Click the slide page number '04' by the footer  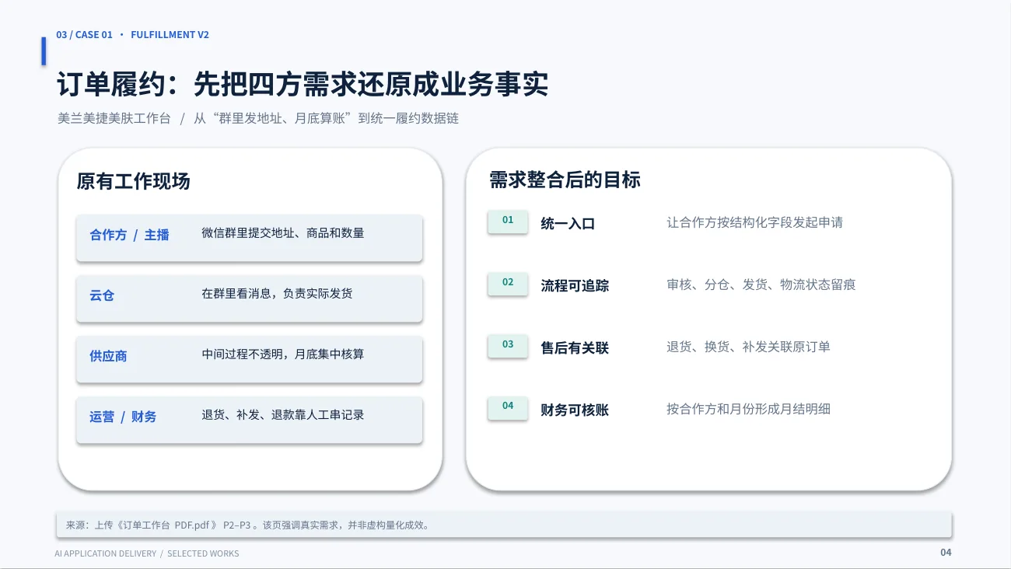[x=946, y=553]
